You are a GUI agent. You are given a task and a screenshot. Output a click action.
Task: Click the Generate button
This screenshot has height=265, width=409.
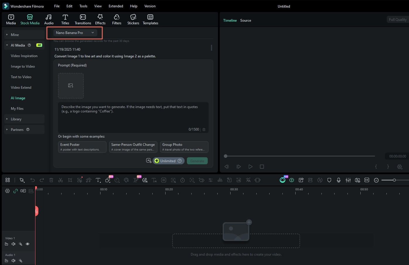197,161
